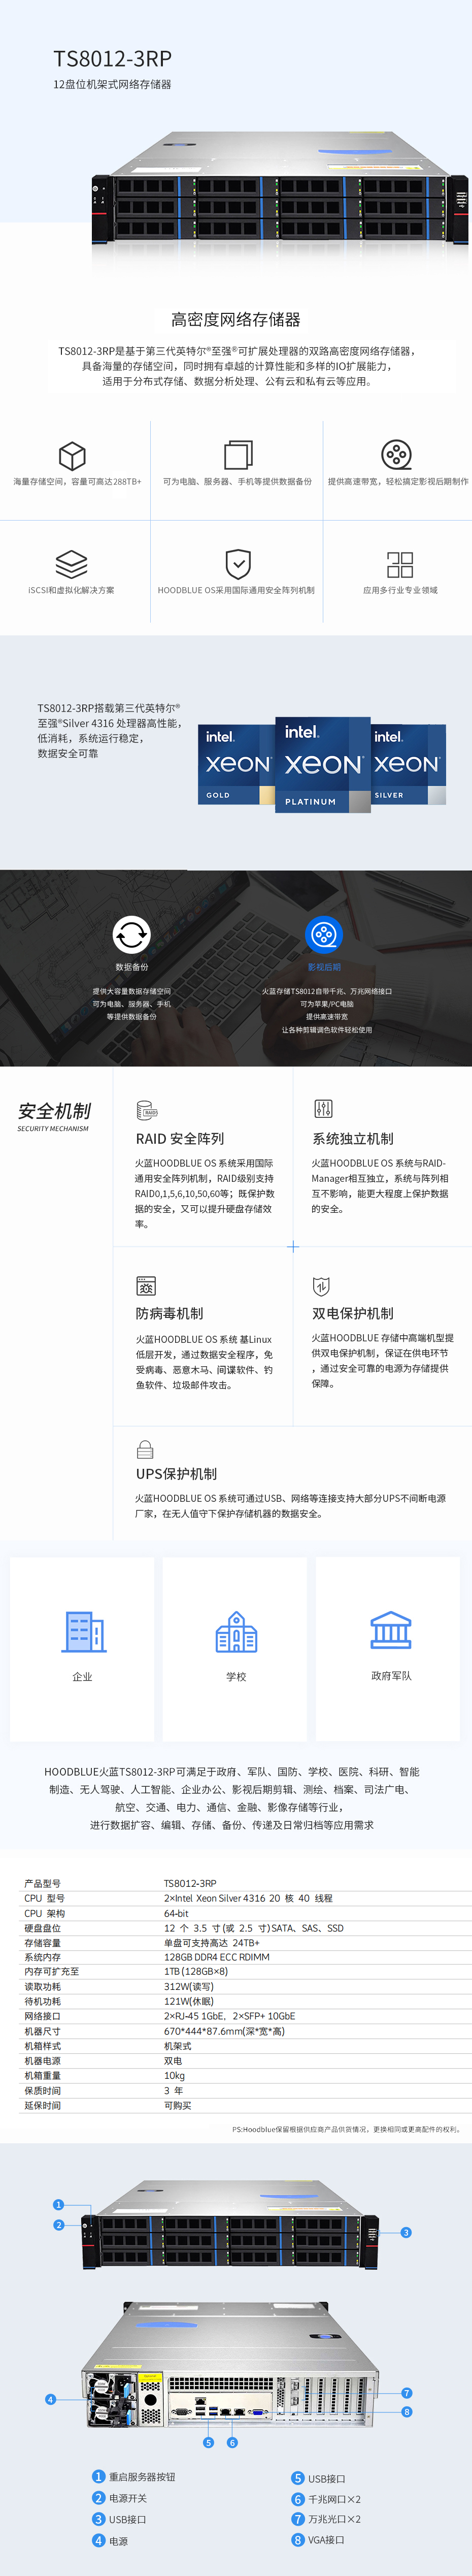Click the RAID database icon

(146, 1110)
